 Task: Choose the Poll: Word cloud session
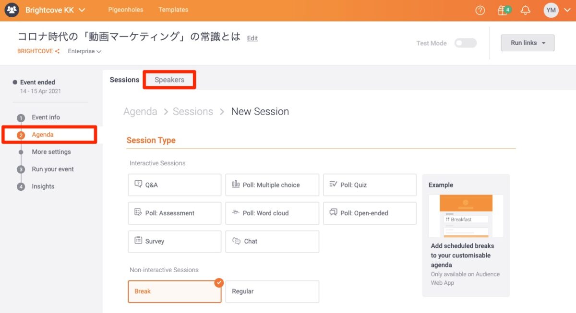click(272, 213)
